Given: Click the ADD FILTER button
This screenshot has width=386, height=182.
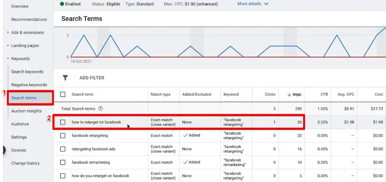Looking at the screenshot, I should point(92,78).
